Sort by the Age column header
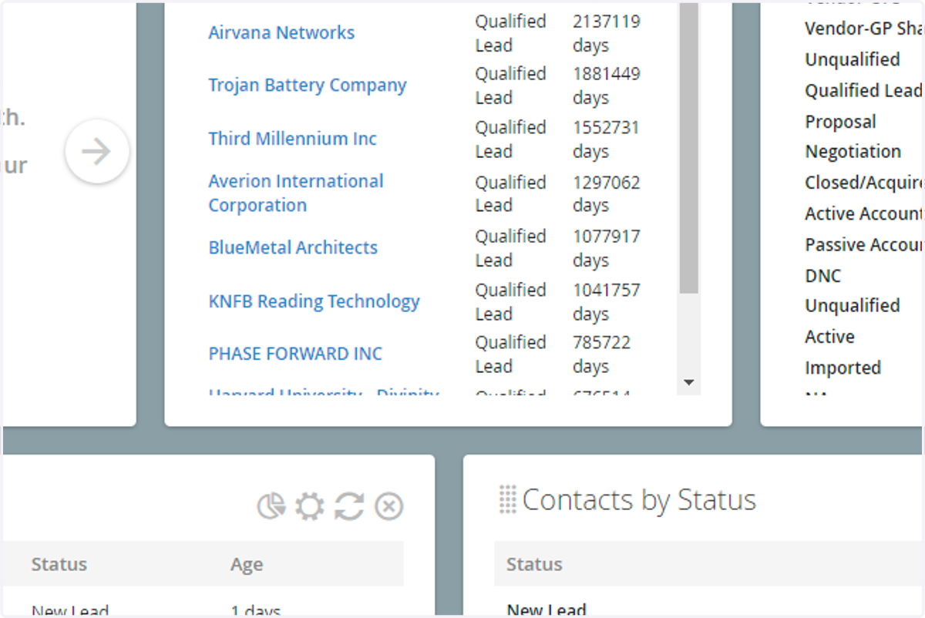The height and width of the screenshot is (618, 925). [x=247, y=565]
